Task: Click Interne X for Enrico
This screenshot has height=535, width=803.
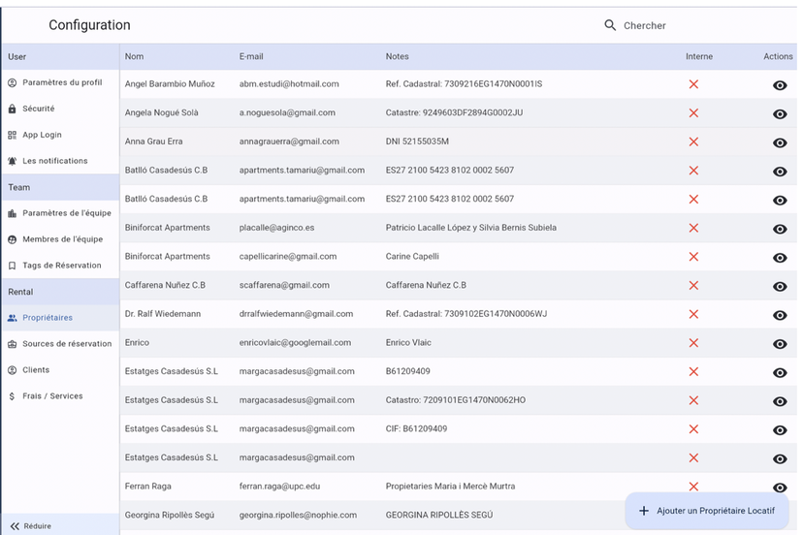Action: 693,342
